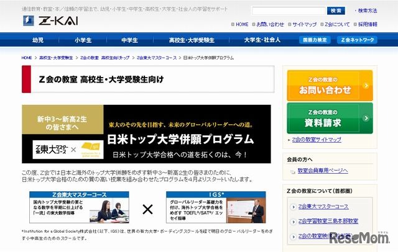Go to HOME in the breadcrumb

(x=27, y=58)
